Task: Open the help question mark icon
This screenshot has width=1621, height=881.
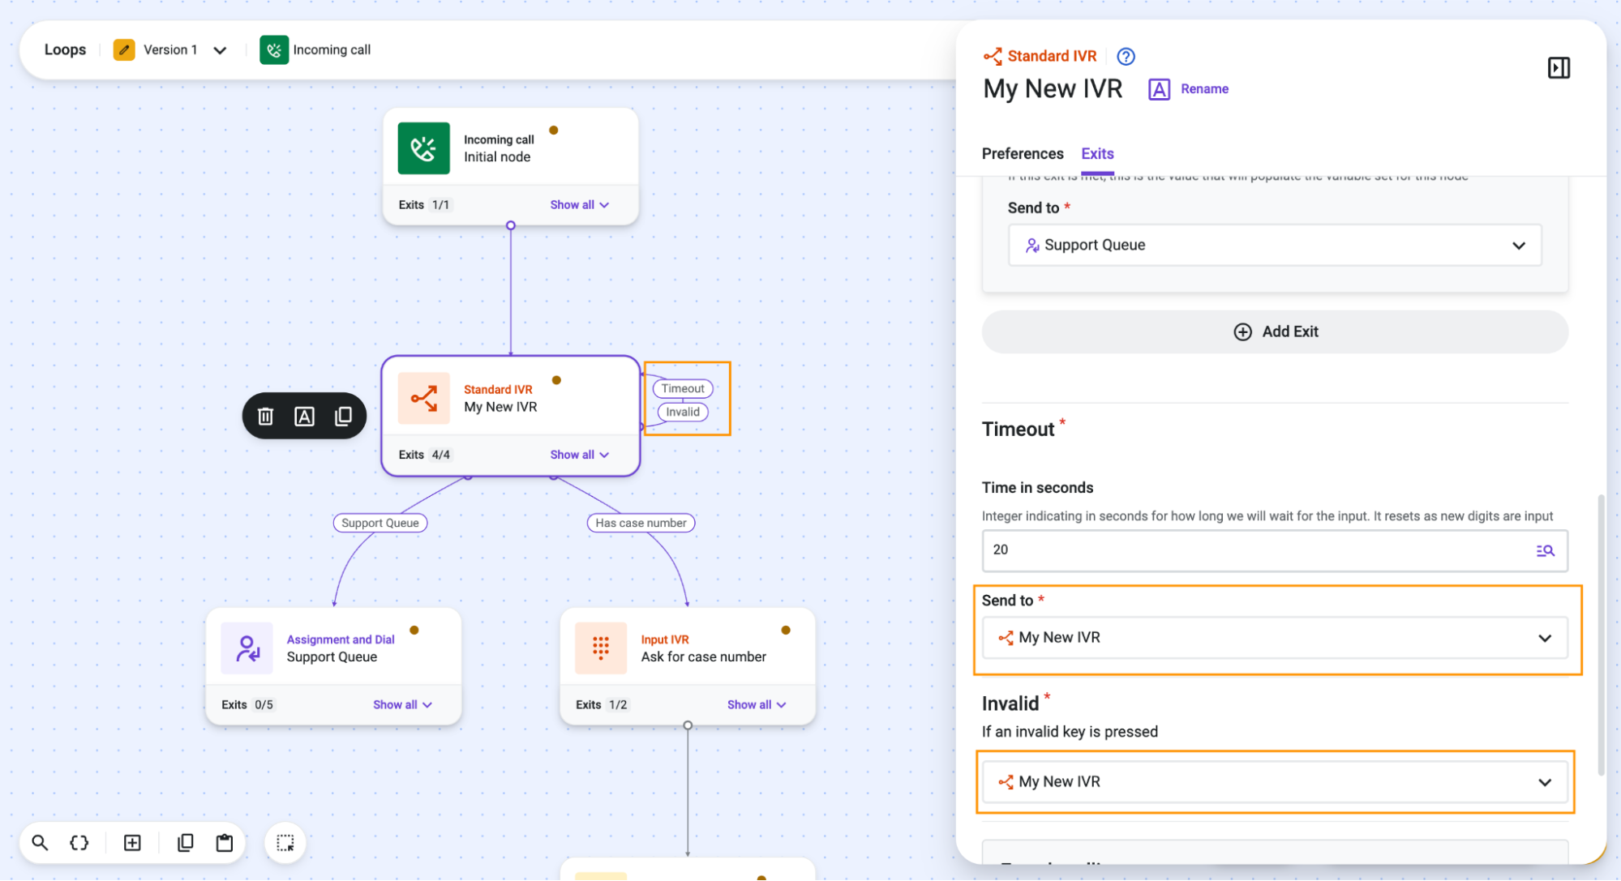Action: tap(1126, 56)
